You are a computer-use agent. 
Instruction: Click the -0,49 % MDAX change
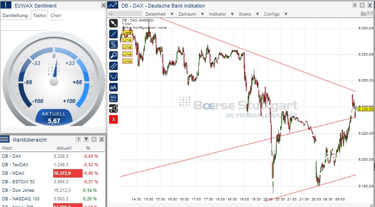click(x=90, y=173)
